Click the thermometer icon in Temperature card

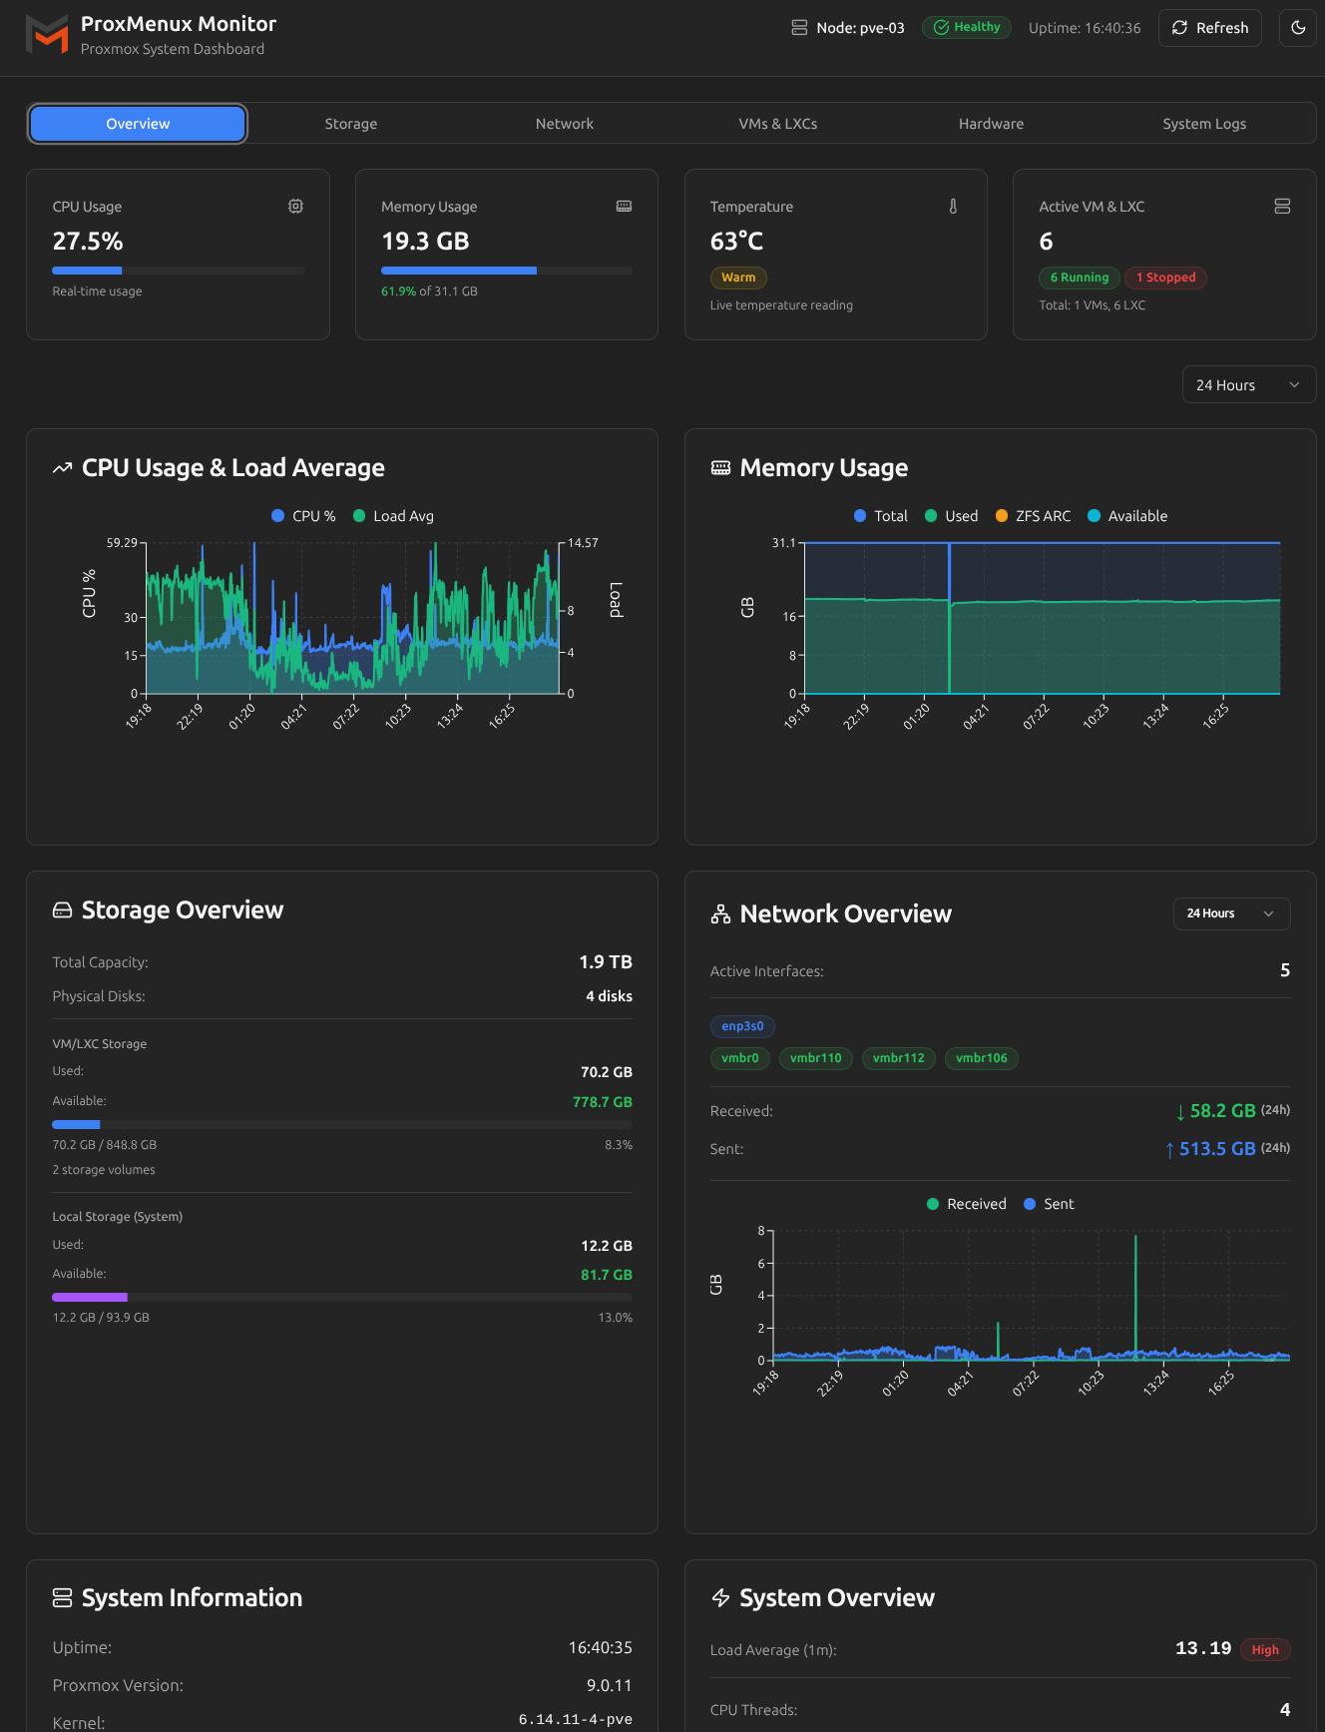953,206
